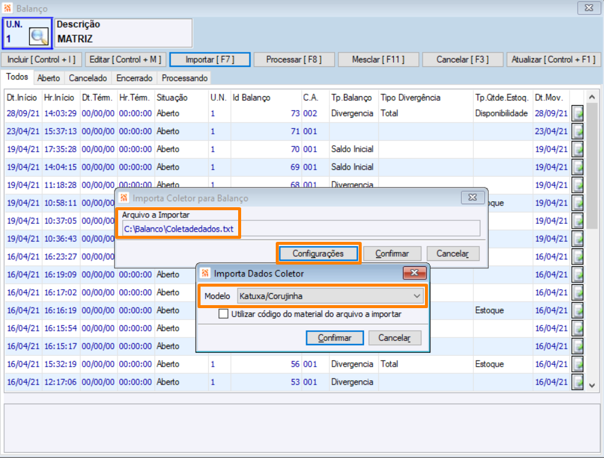The image size is (604, 458).
Task: Confirm in Importa Dados Coletor dialog
Action: pos(335,338)
